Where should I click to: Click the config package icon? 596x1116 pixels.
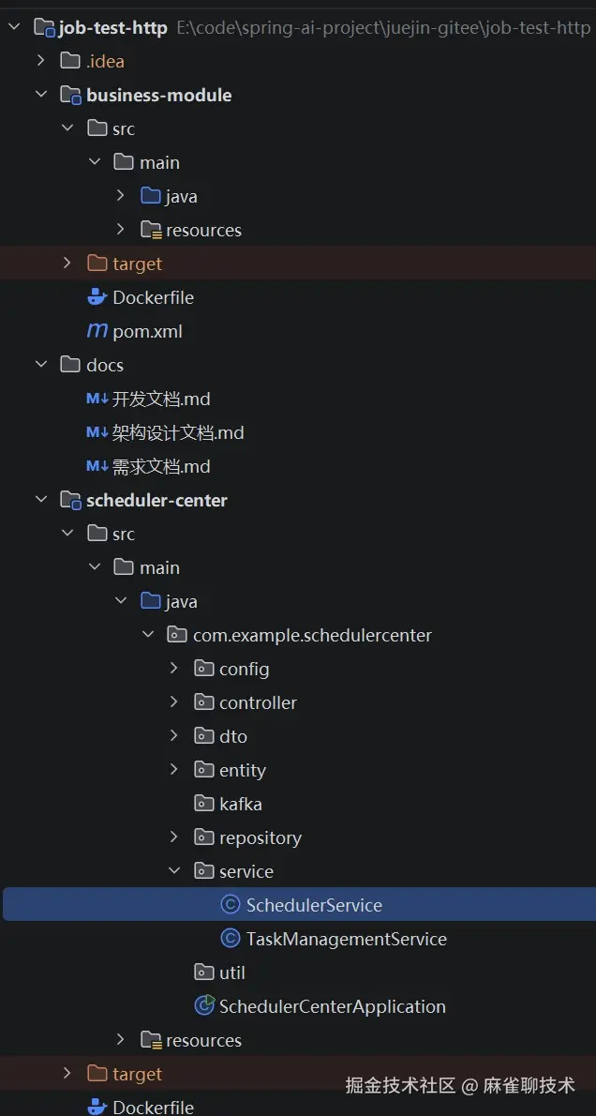203,669
